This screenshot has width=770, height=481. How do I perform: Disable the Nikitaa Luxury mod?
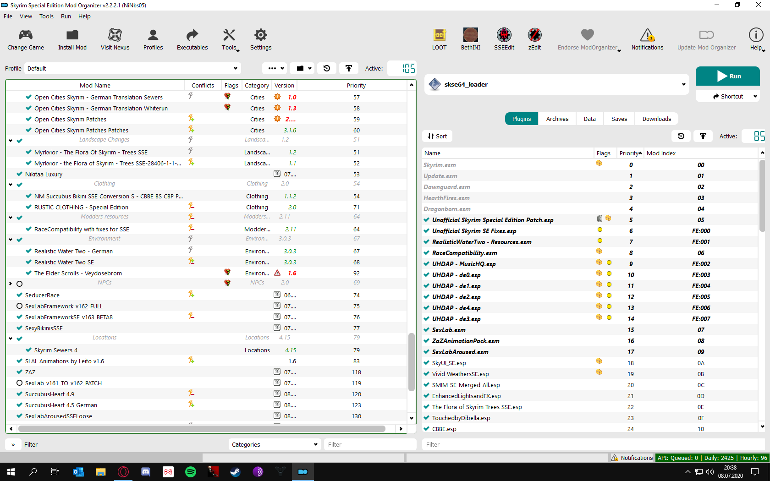point(19,174)
